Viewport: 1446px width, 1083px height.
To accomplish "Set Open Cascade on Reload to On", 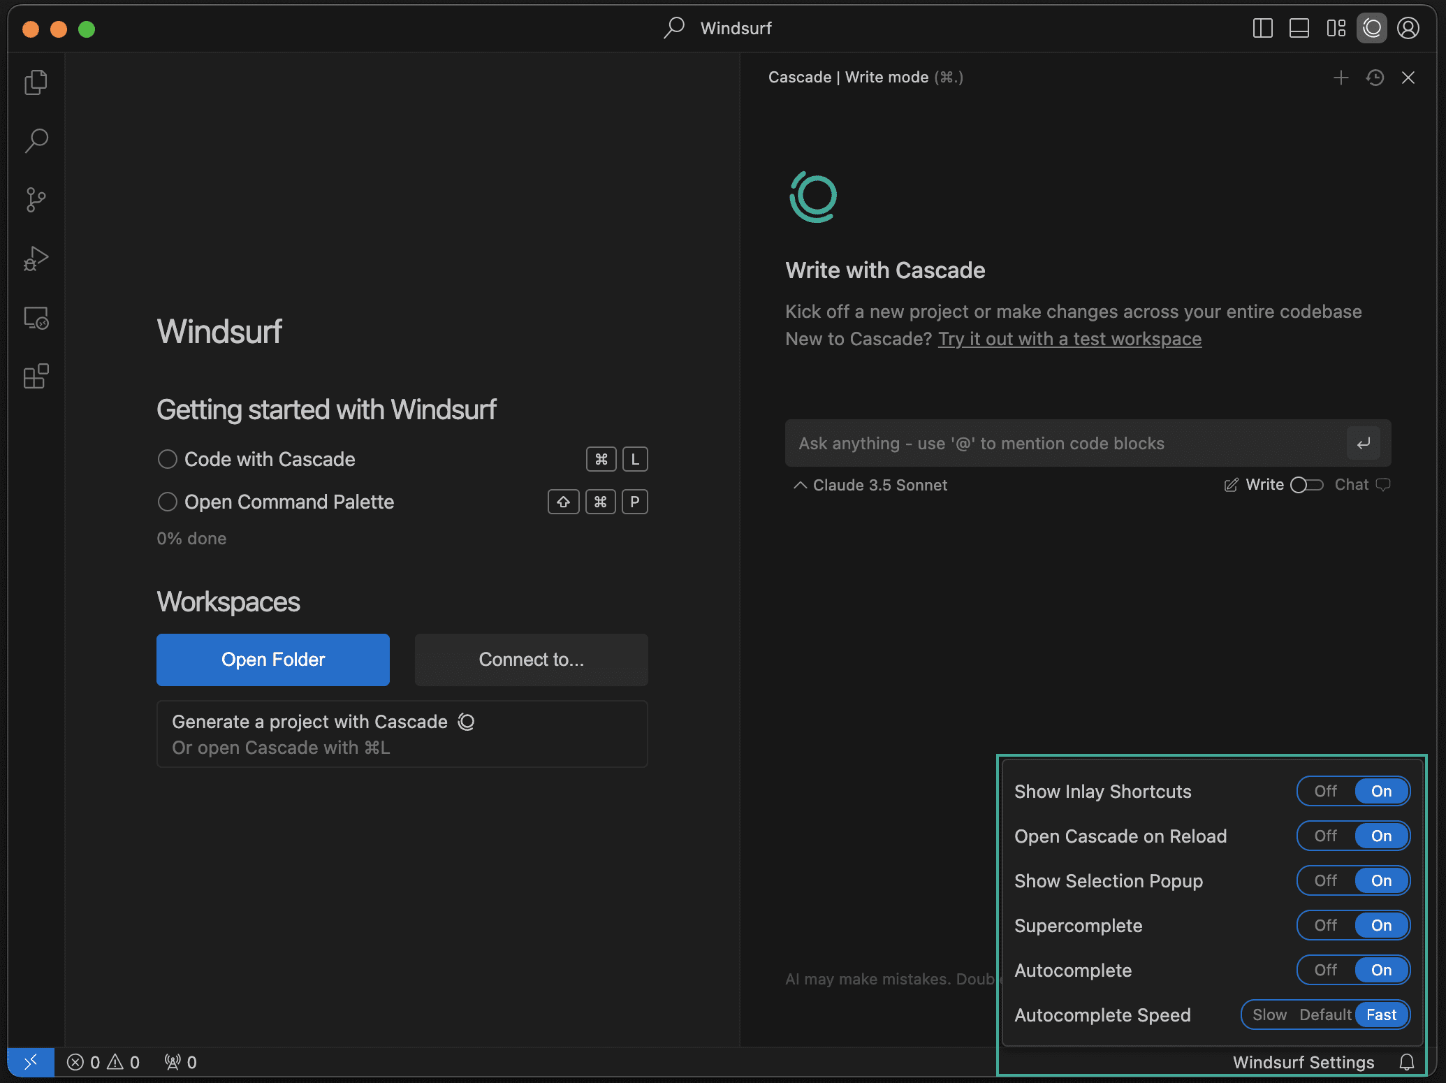I will click(1381, 836).
